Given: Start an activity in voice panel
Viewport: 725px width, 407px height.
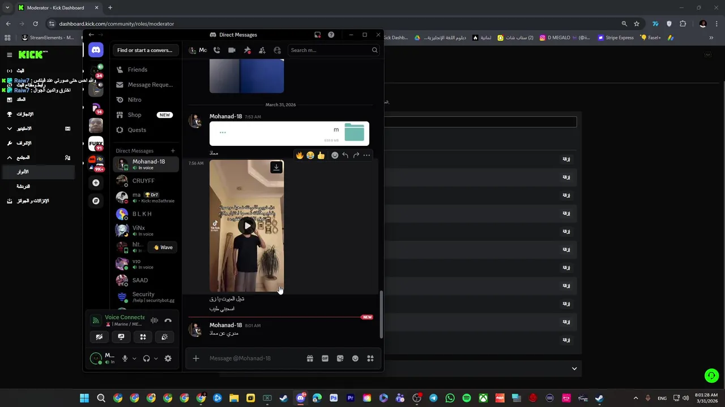Looking at the screenshot, I should (x=143, y=337).
